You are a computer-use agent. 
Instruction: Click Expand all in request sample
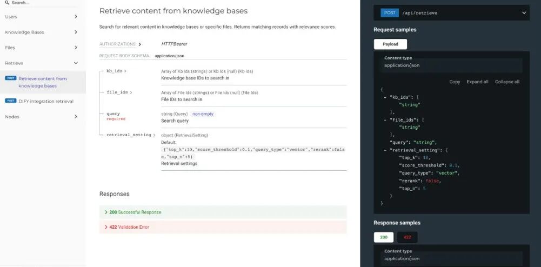477,82
